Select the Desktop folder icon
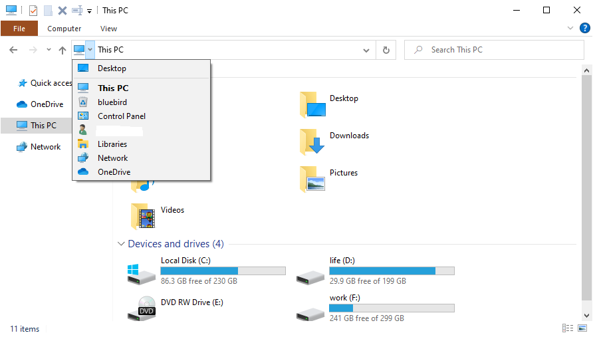The height and width of the screenshot is (337, 593). point(312,104)
